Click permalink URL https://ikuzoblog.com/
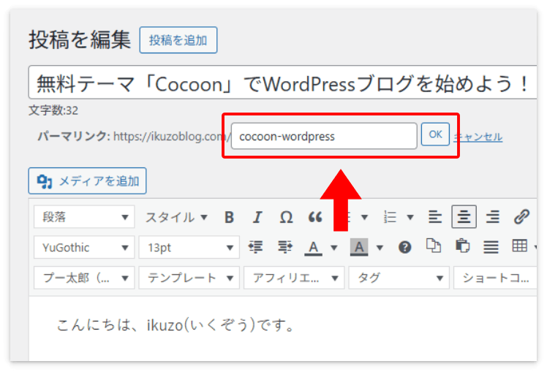Viewport: 547px width, 372px height. pyautogui.click(x=172, y=137)
